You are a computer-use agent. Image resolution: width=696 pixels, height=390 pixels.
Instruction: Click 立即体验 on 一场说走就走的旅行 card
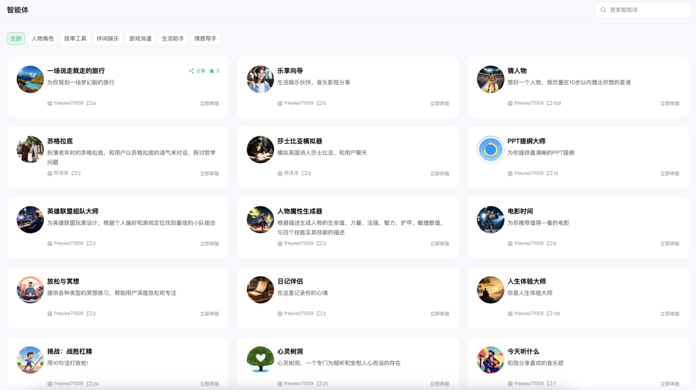point(209,103)
